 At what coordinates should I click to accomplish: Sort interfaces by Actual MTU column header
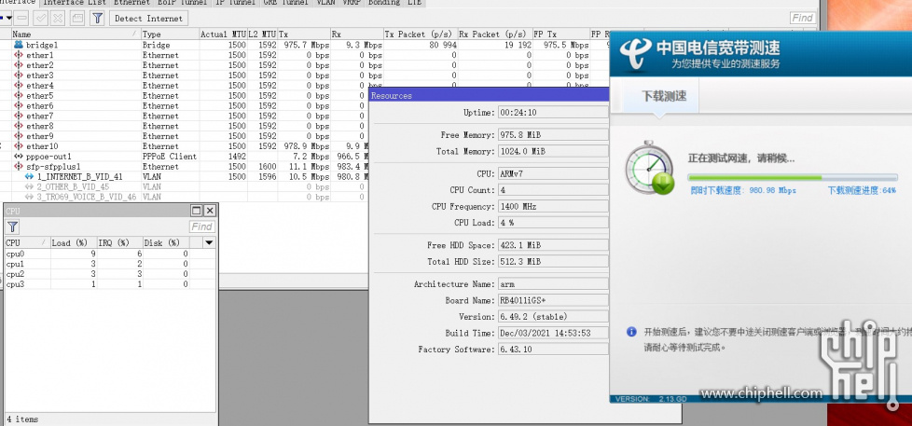(224, 34)
